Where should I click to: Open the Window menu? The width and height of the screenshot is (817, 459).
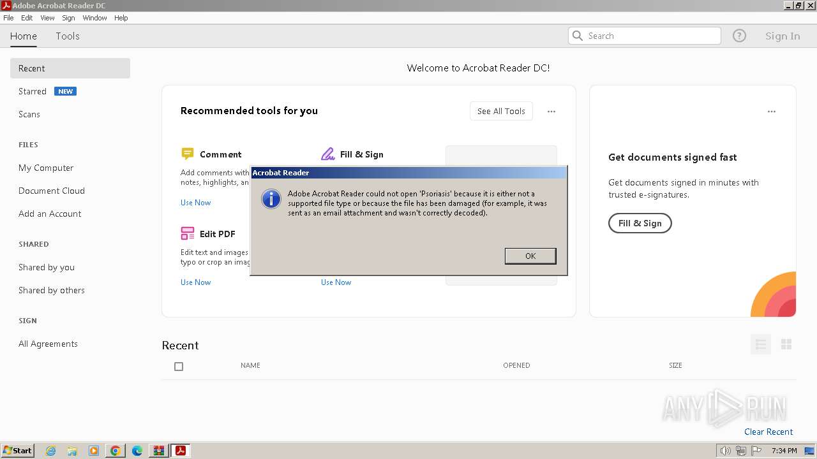click(94, 18)
